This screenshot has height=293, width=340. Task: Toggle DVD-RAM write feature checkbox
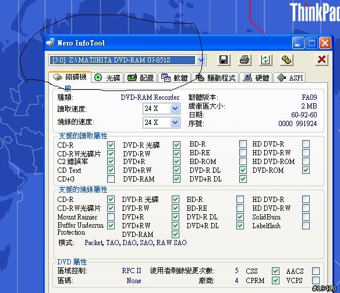pyautogui.click(x=175, y=234)
